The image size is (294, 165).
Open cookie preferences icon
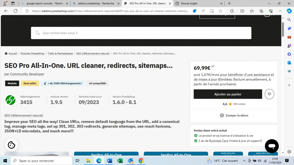click(11, 145)
